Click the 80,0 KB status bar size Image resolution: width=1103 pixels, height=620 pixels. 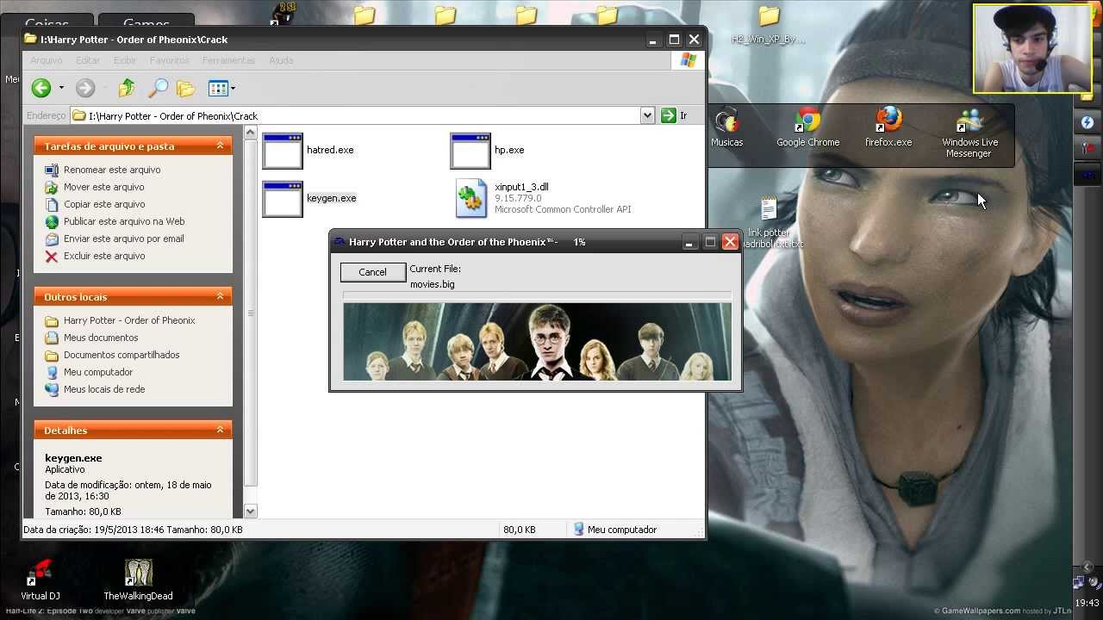tap(520, 530)
